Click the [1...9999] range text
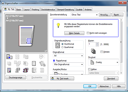Screen dimensions: 128x92 click(x=104, y=44)
